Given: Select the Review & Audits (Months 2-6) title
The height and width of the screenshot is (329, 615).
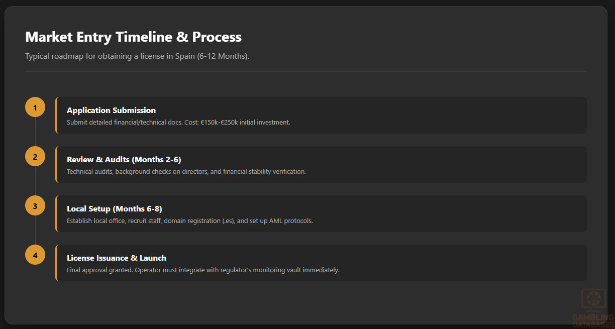Looking at the screenshot, I should 124,160.
